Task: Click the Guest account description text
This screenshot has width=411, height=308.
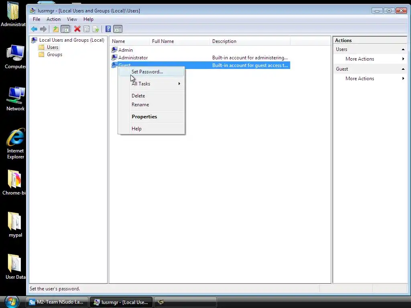Action: click(250, 65)
